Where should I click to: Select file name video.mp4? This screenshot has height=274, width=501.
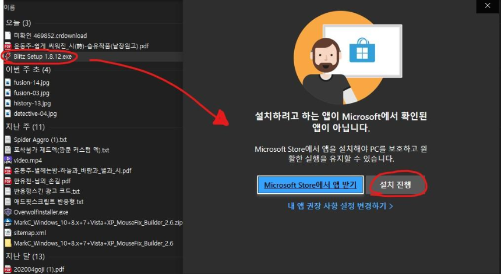28,161
